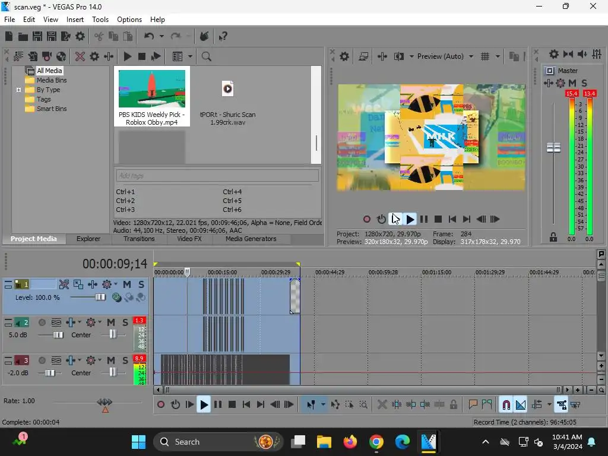Save the project using the Save icon
608x456 pixels.
pyautogui.click(x=37, y=36)
